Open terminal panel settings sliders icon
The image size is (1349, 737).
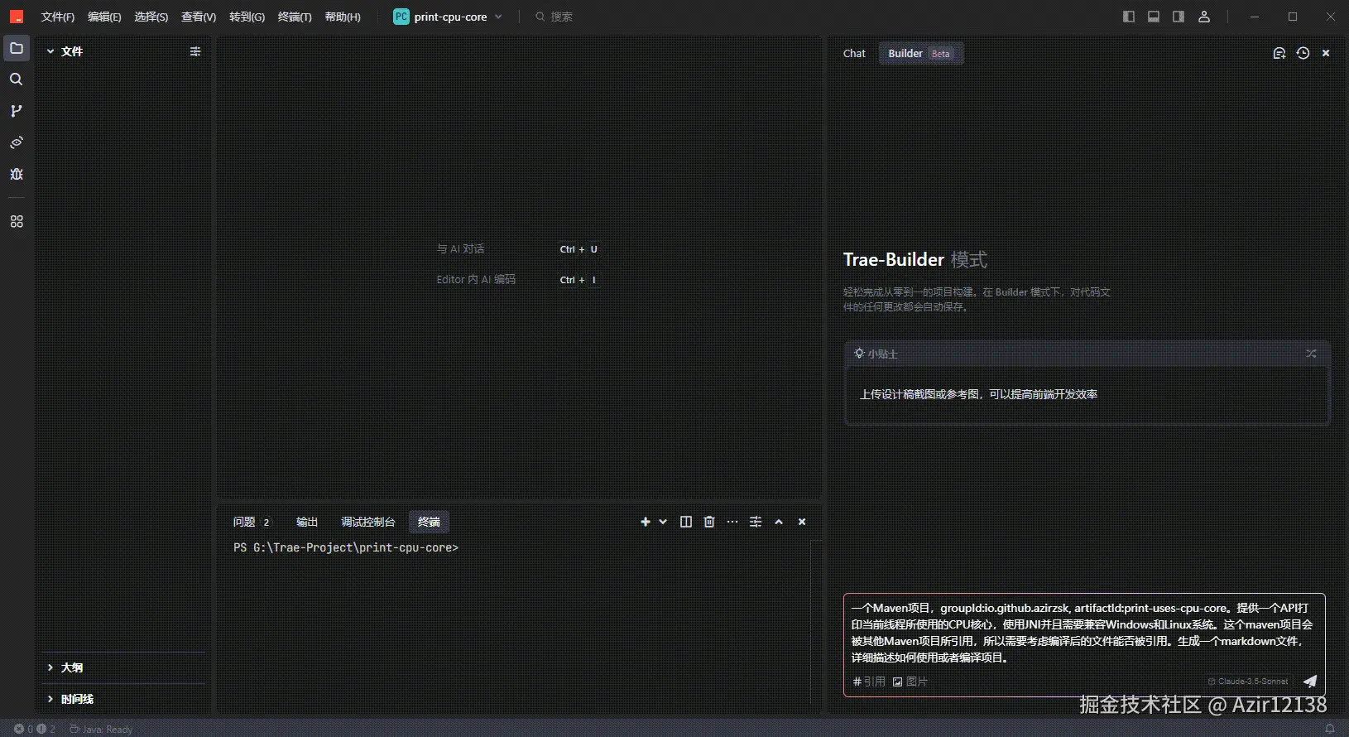pos(756,522)
